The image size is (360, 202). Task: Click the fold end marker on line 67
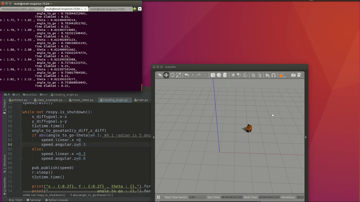[21, 159]
